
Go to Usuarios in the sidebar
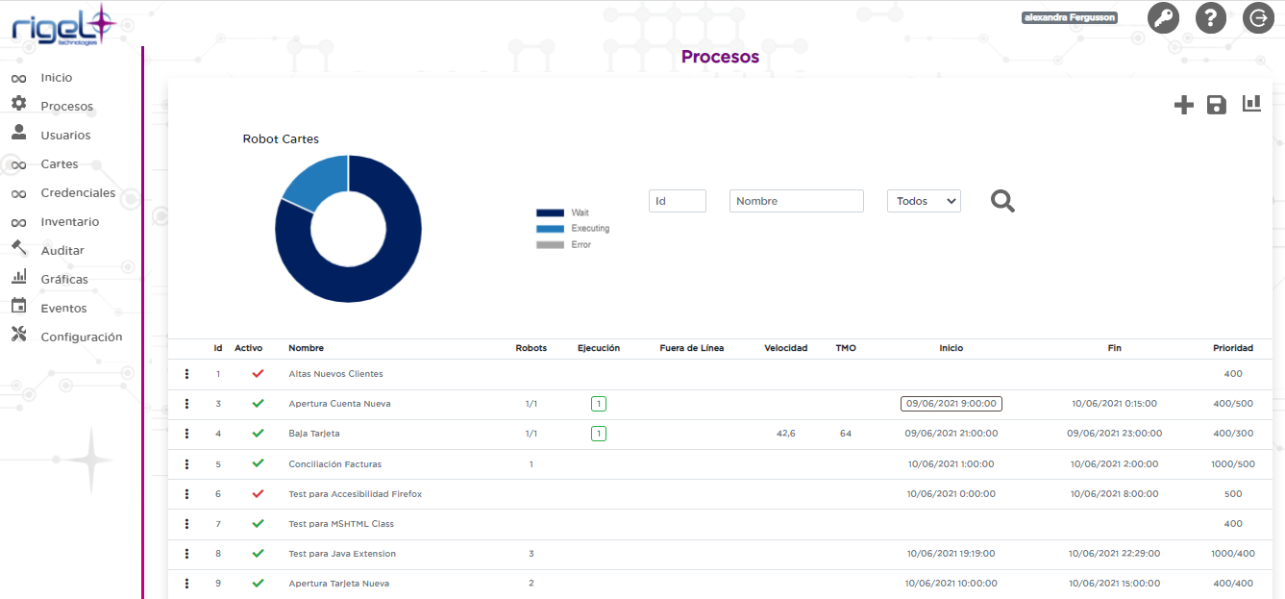click(65, 136)
